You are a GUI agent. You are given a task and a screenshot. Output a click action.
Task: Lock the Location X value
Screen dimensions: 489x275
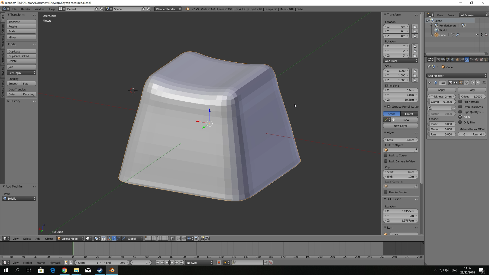(x=415, y=26)
